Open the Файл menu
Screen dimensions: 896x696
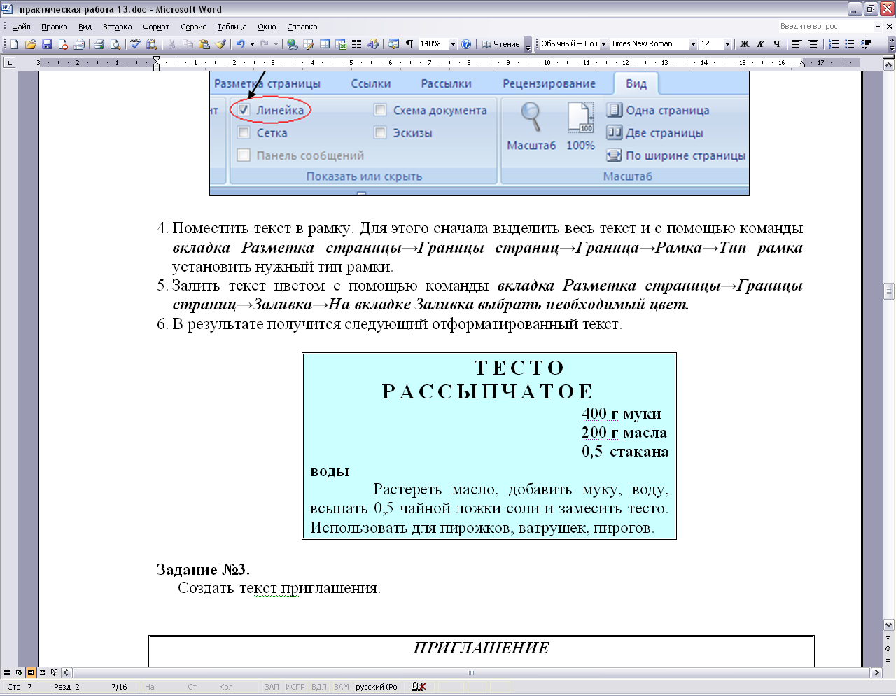[21, 27]
